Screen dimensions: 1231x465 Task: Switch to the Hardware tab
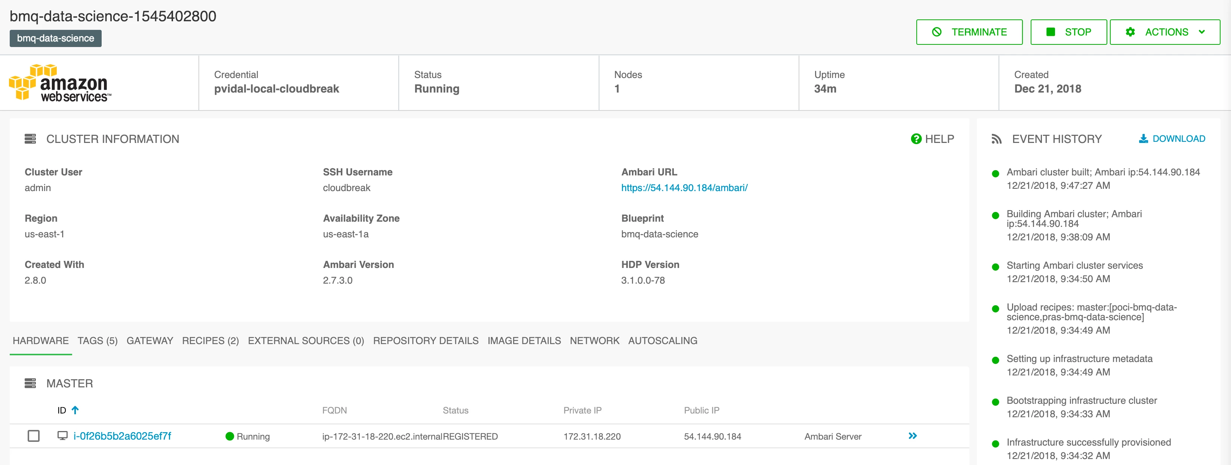(41, 340)
